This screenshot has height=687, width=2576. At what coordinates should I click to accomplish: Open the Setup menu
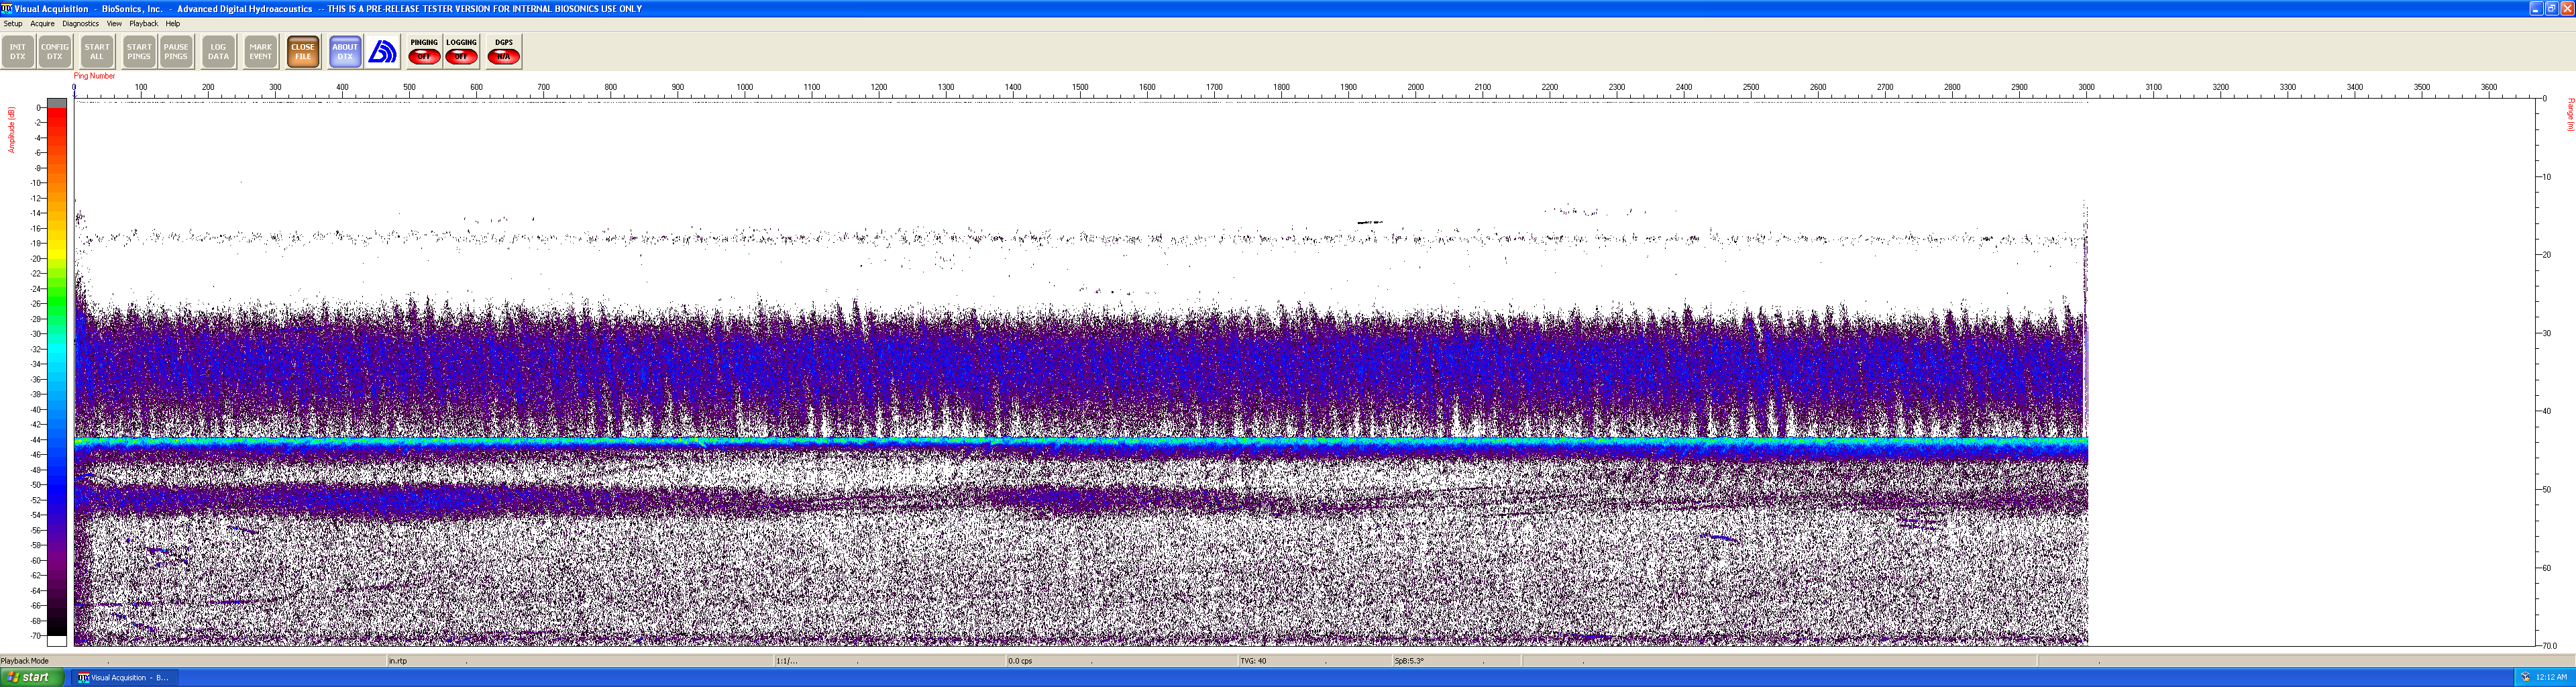[x=13, y=23]
